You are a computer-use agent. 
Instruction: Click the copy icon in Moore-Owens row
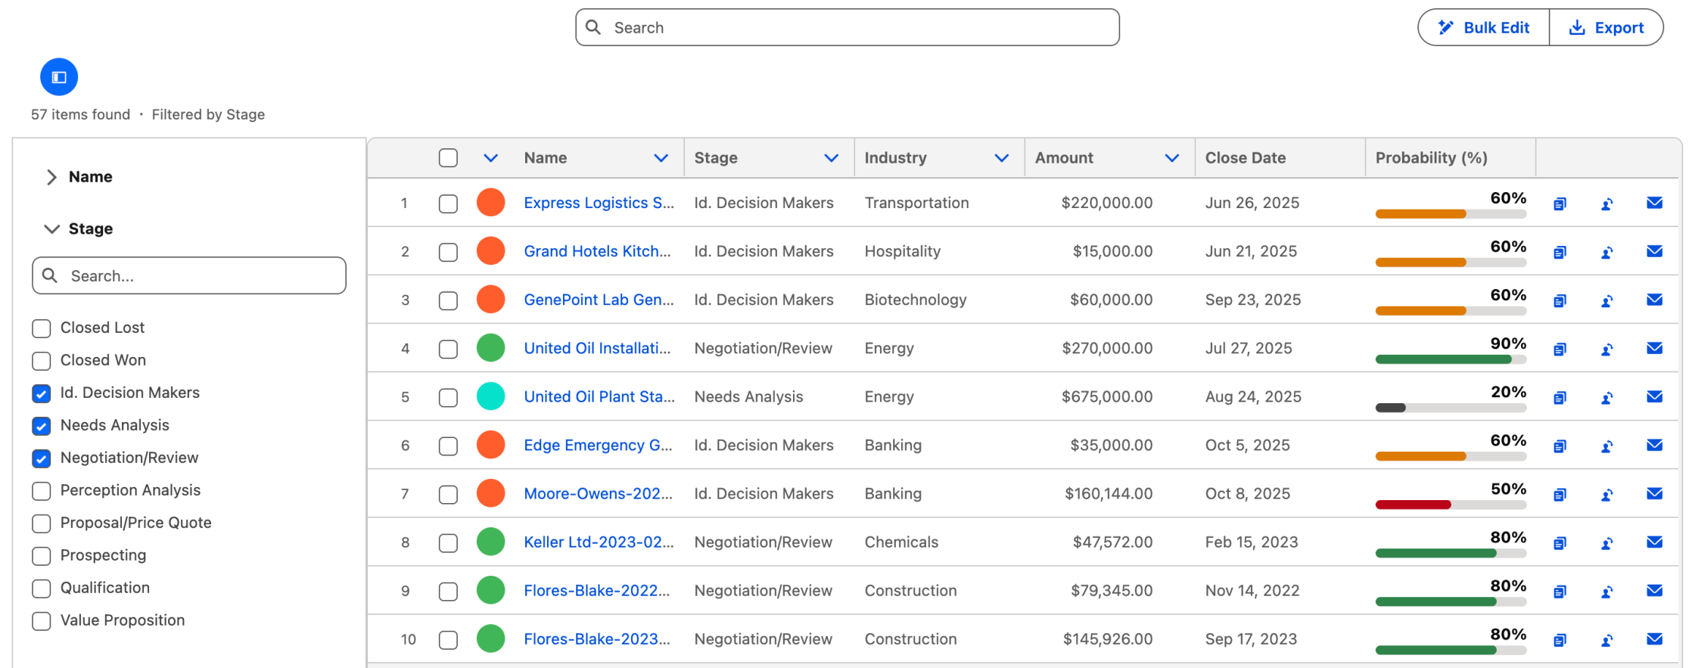(1560, 494)
